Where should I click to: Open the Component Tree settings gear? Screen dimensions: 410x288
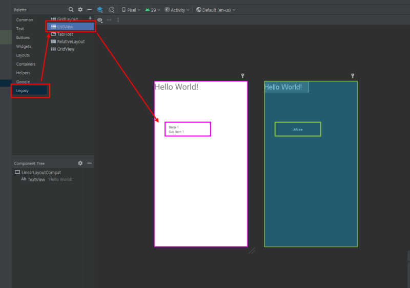click(80, 163)
